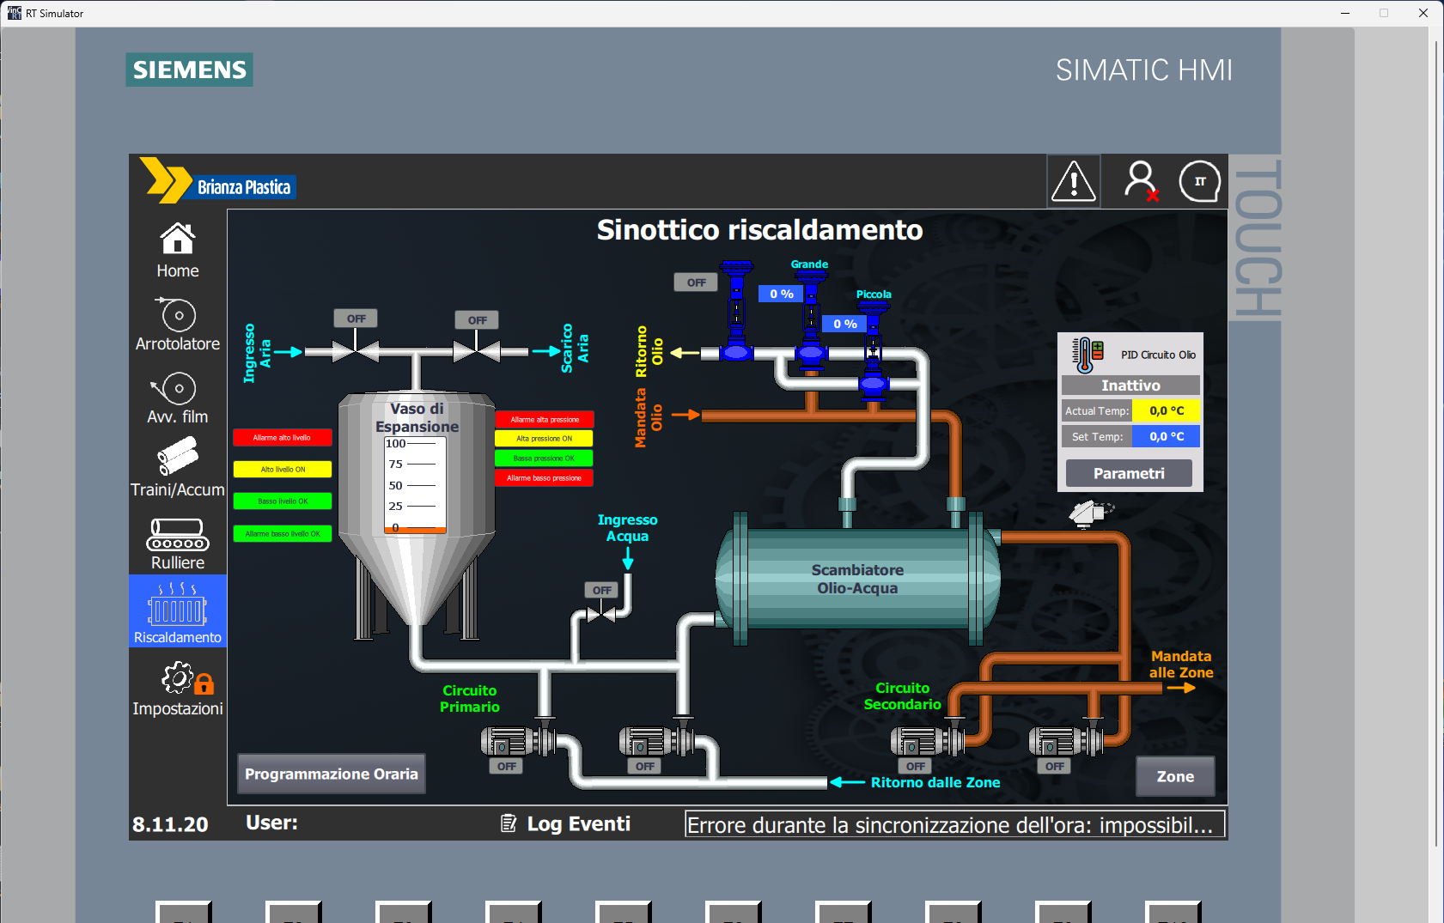Viewport: 1444px width, 923px height.
Task: Click Bassa pressione OK green indicator
Action: coord(545,458)
